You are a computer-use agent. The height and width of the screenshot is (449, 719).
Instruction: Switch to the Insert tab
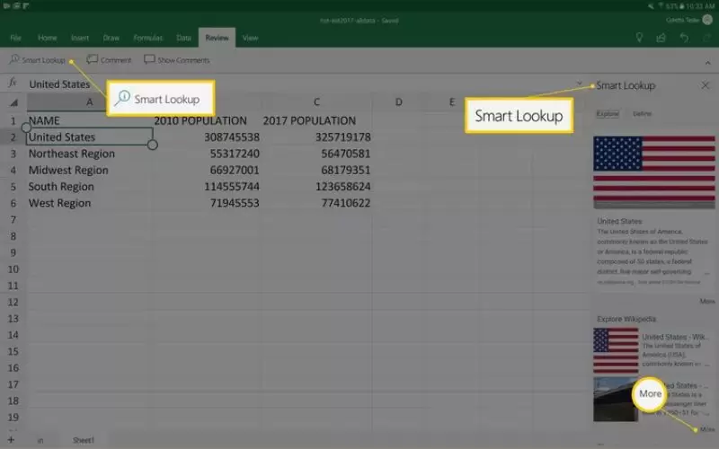80,38
